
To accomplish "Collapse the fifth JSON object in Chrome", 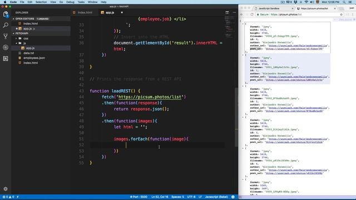I will point(243,148).
